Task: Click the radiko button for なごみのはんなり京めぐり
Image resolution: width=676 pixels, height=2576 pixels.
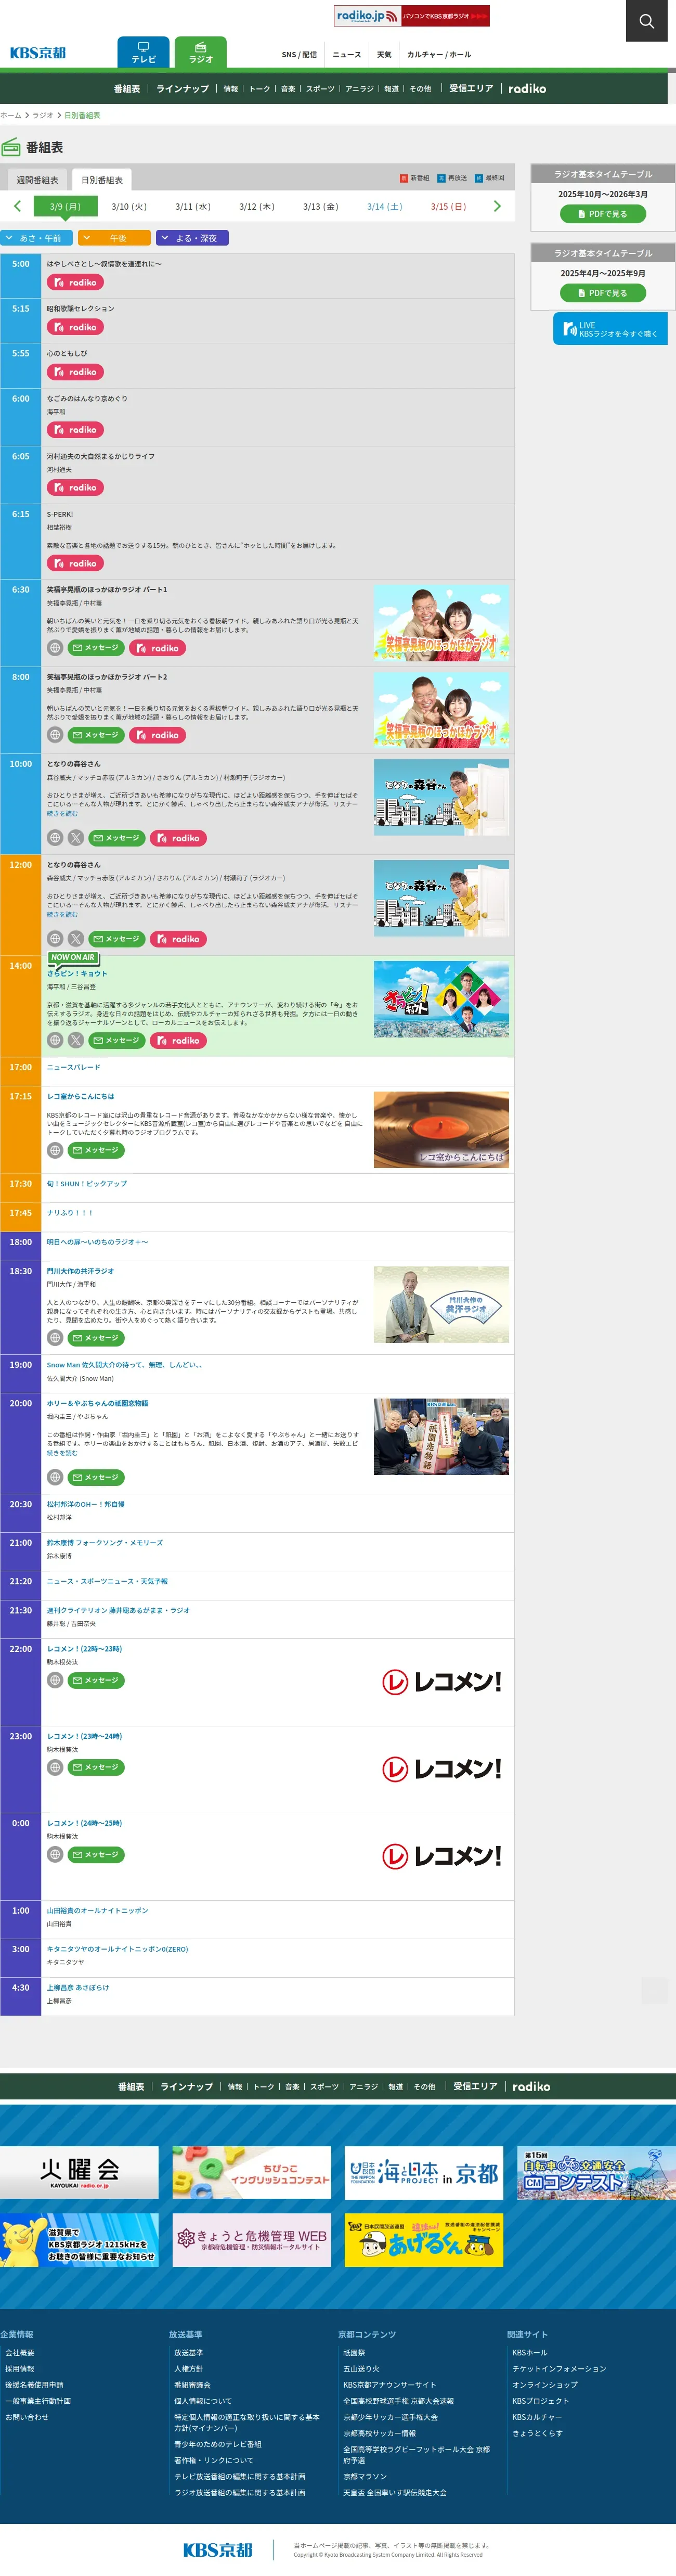Action: (x=75, y=430)
